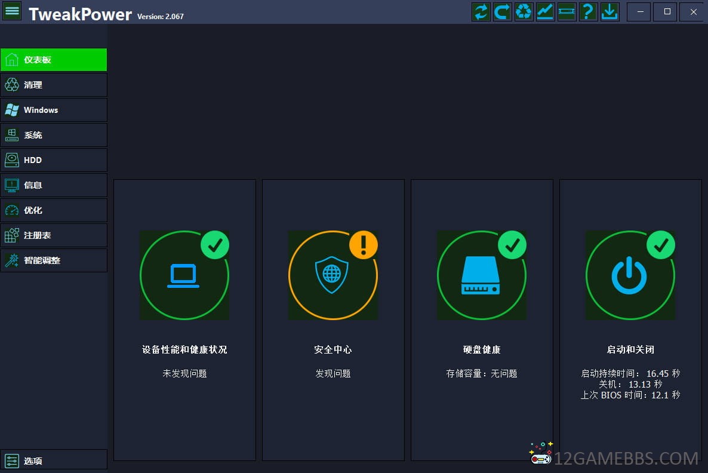Click the recycle cleaner toolbar icon
The image size is (708, 473).
[524, 12]
